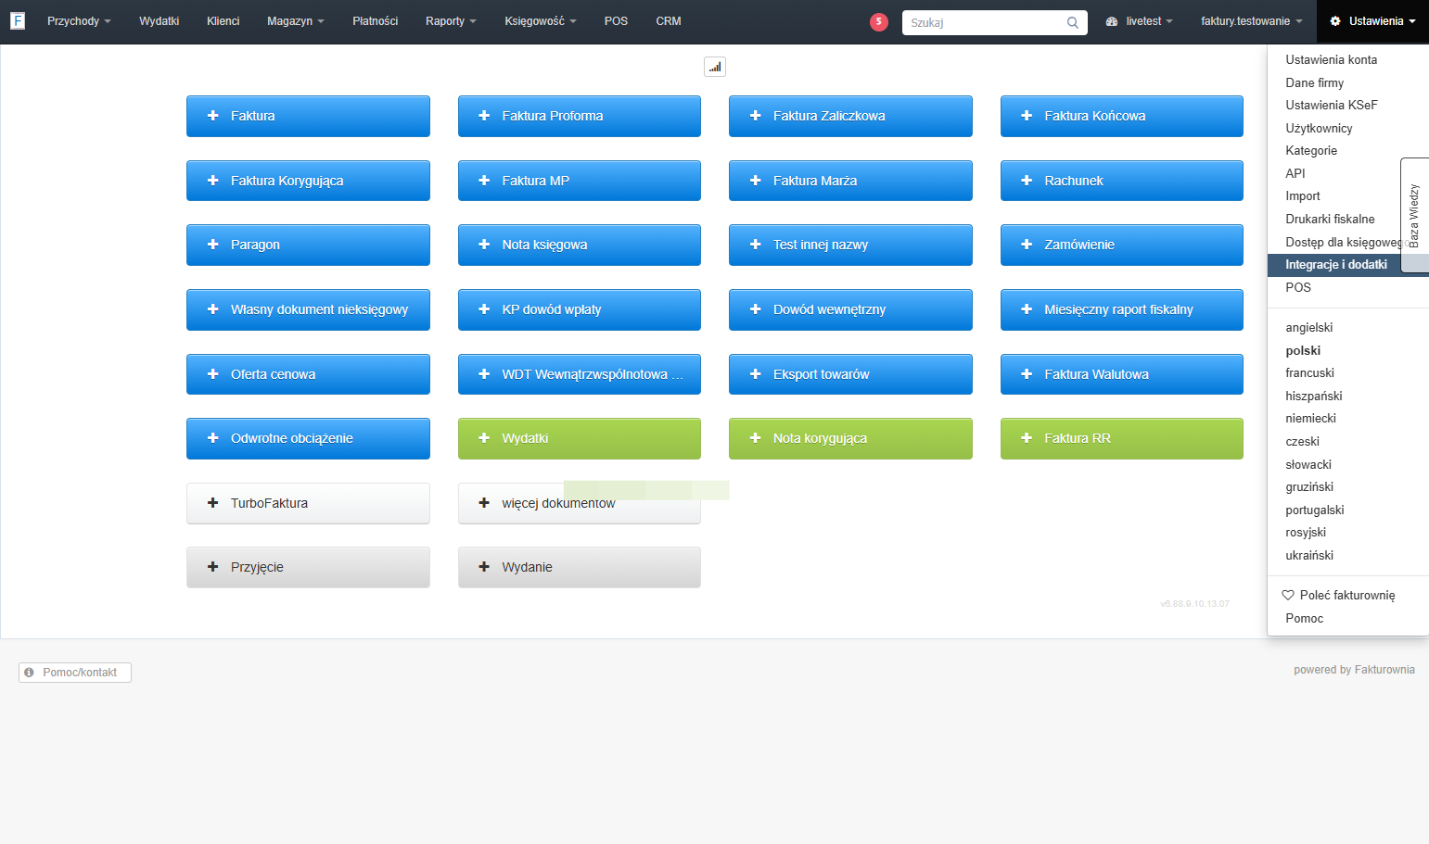Open the Baza Wiedzy side tab
Image resolution: width=1429 pixels, height=844 pixels.
pos(1414,215)
